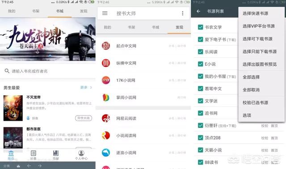Screen dimensions: 286x169
Task: Click the magnifier icon in bookstore search bar
Action: (7, 71)
